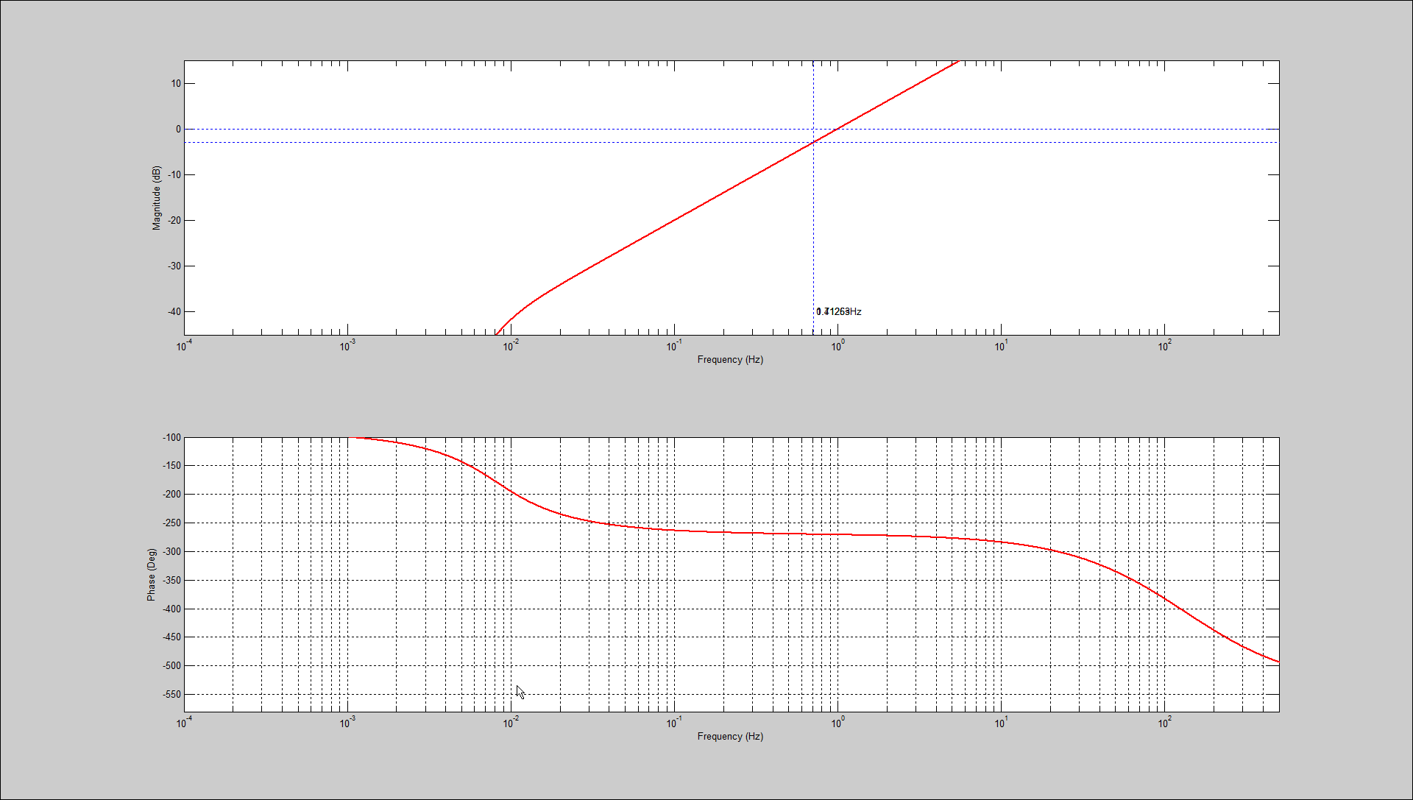1413x800 pixels.
Task: Click the 10^1 frequency tick under the magnitude plot
Action: click(x=1001, y=346)
